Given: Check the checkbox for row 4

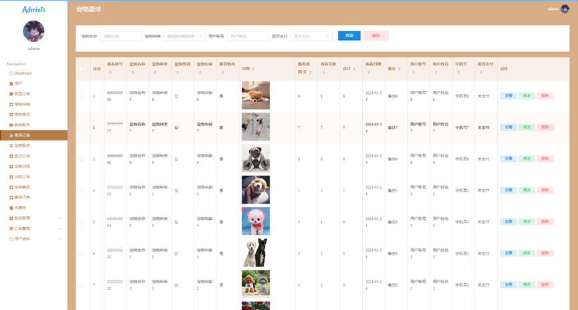Looking at the screenshot, I should point(81,190).
